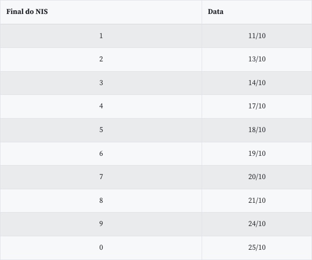
Task: Select NIS ending number 9 cell
Action: [x=101, y=224]
